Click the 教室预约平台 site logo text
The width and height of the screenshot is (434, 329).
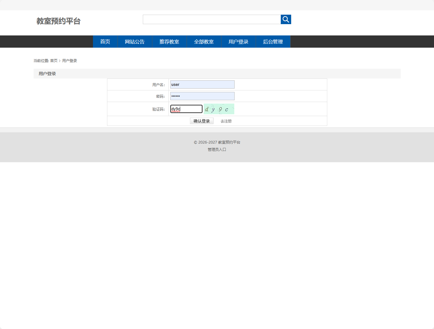point(58,21)
